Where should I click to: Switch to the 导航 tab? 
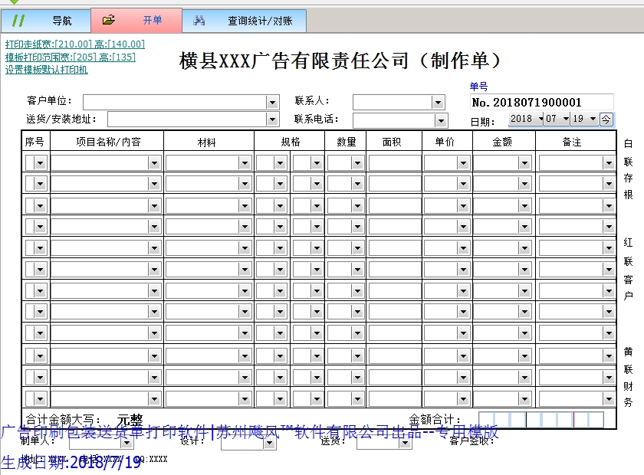tap(46, 21)
